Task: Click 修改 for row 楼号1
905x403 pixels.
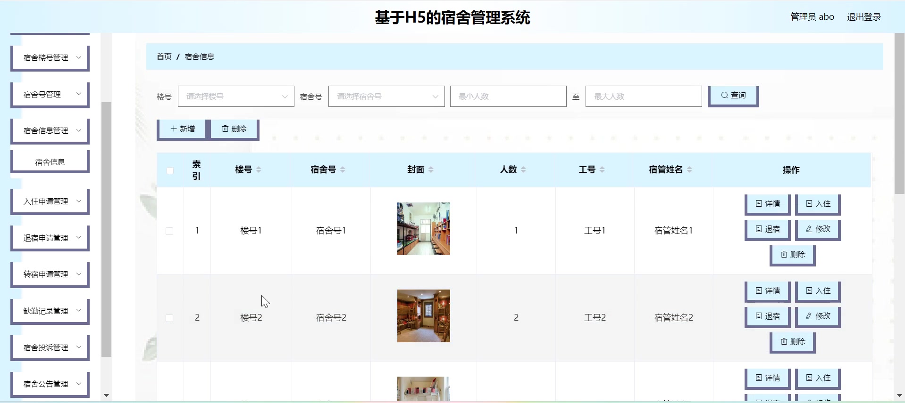Action: click(x=818, y=229)
